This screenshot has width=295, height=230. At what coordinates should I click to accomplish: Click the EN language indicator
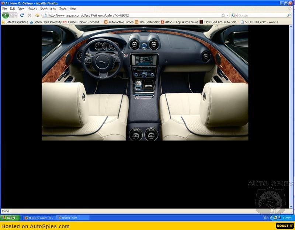pyautogui.click(x=265, y=218)
